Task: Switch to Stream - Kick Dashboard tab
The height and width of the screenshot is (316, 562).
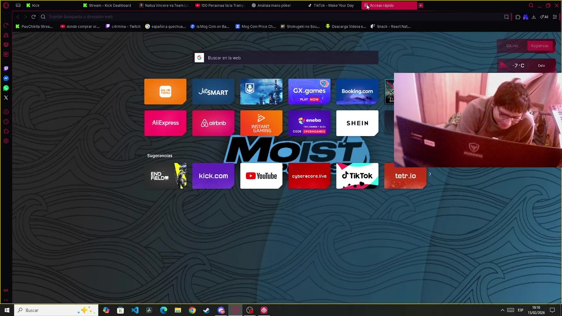Action: point(108,5)
